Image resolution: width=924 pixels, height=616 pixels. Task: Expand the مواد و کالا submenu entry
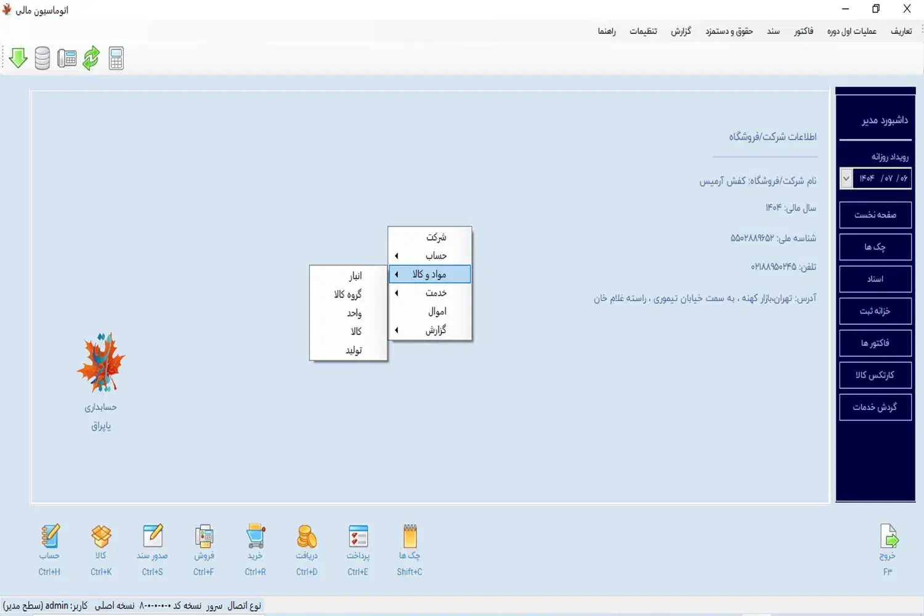(x=430, y=274)
